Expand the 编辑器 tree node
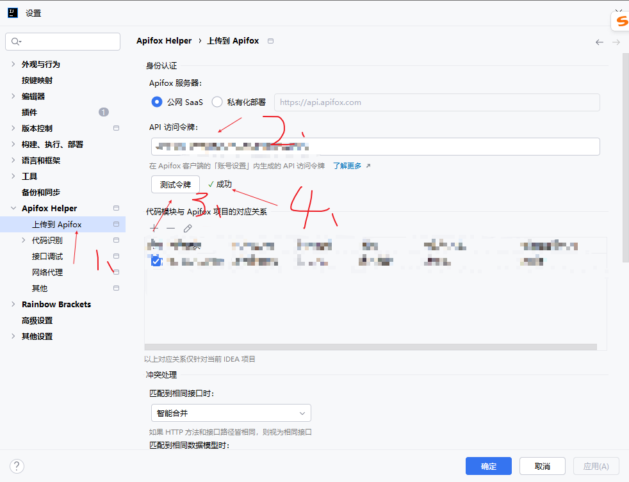 13,96
